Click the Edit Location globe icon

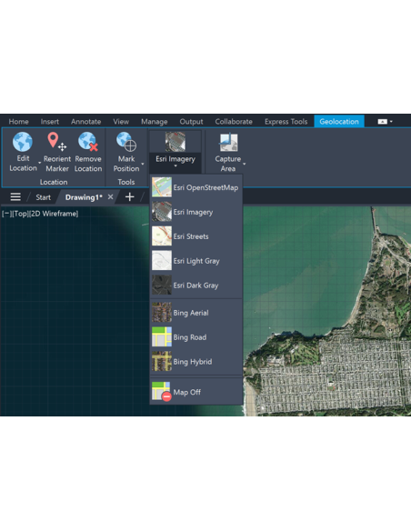(23, 142)
